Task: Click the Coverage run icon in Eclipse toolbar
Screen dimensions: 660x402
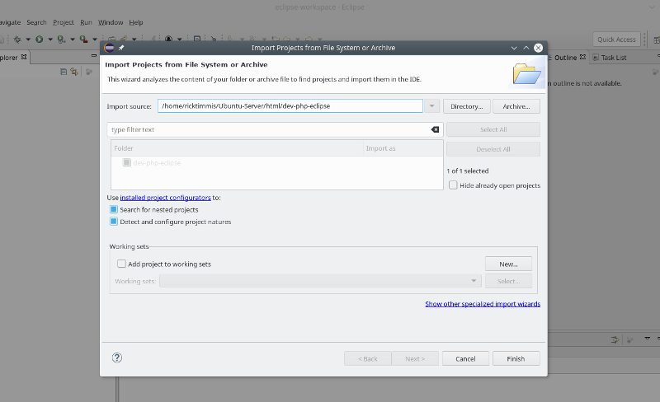Action: 61,39
